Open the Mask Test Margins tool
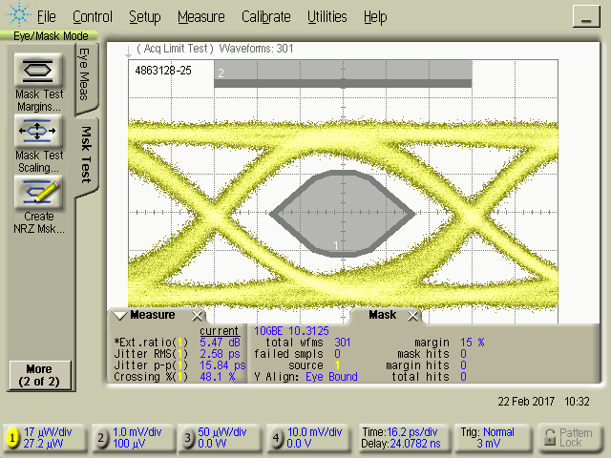The image size is (611, 458). tap(38, 70)
